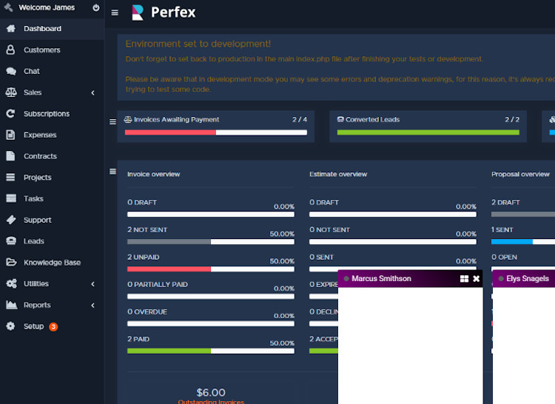Click the power logout icon beside Welcome James
This screenshot has width=555, height=404.
pyautogui.click(x=96, y=7)
